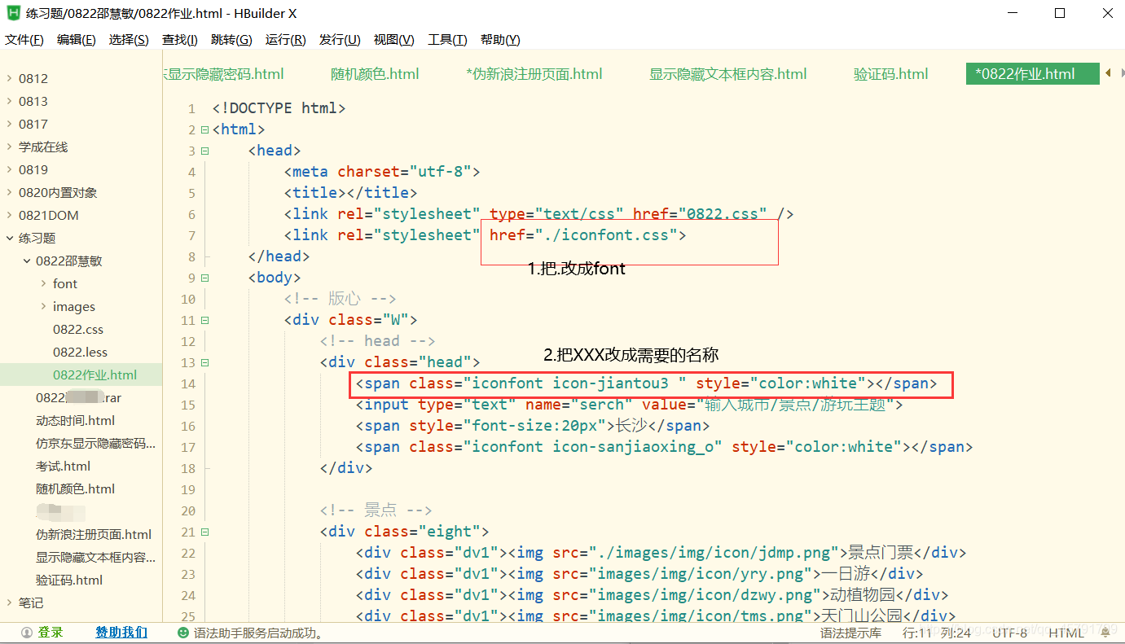
Task: Click the syntax helper smiley icon
Action: (x=183, y=633)
